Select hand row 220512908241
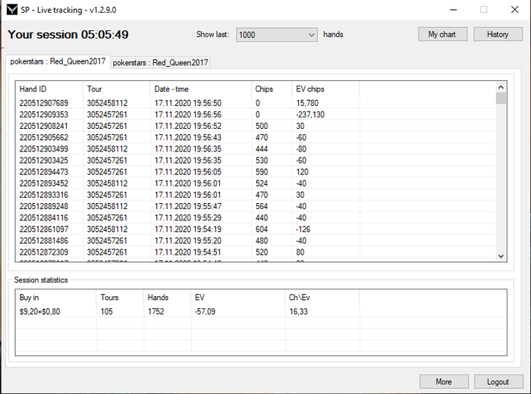 pyautogui.click(x=256, y=126)
